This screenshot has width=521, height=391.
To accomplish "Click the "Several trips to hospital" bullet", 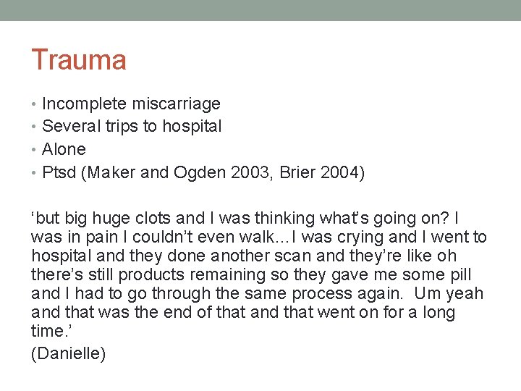I will point(132,127).
